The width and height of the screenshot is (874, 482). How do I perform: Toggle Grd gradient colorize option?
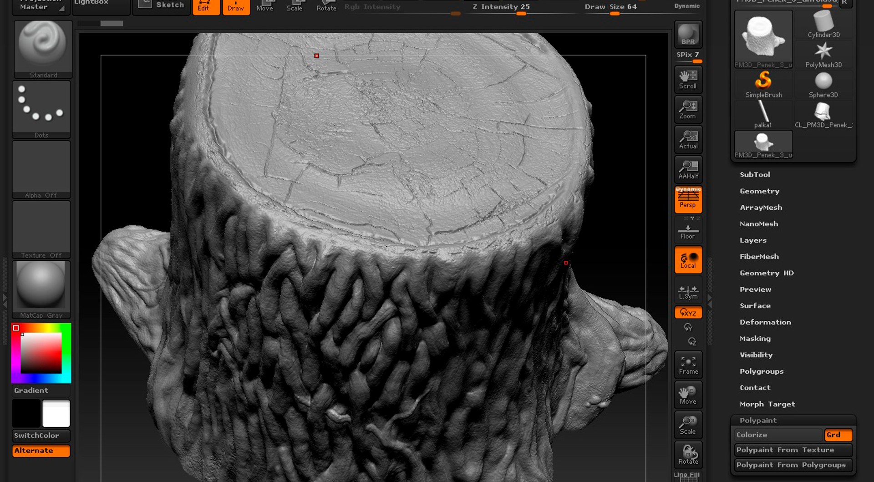(x=838, y=435)
